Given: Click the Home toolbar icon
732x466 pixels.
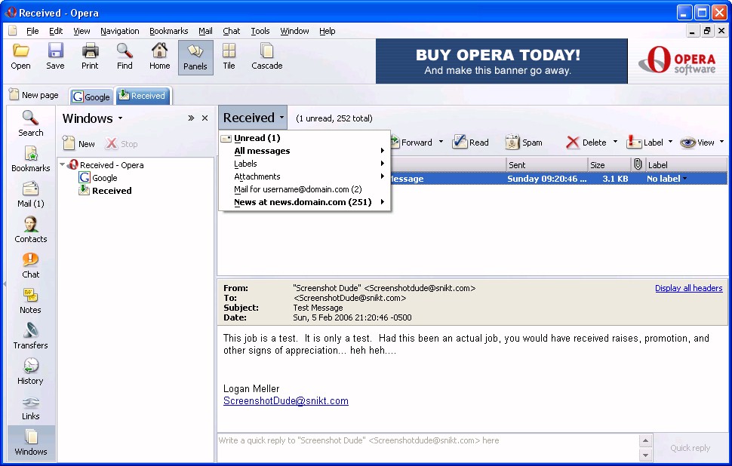Looking at the screenshot, I should [x=159, y=57].
